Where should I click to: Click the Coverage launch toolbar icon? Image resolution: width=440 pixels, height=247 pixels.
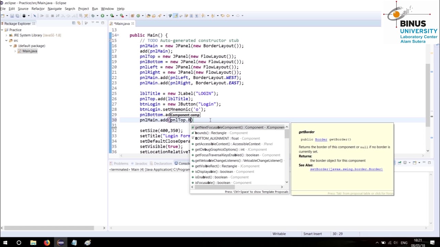[112, 16]
